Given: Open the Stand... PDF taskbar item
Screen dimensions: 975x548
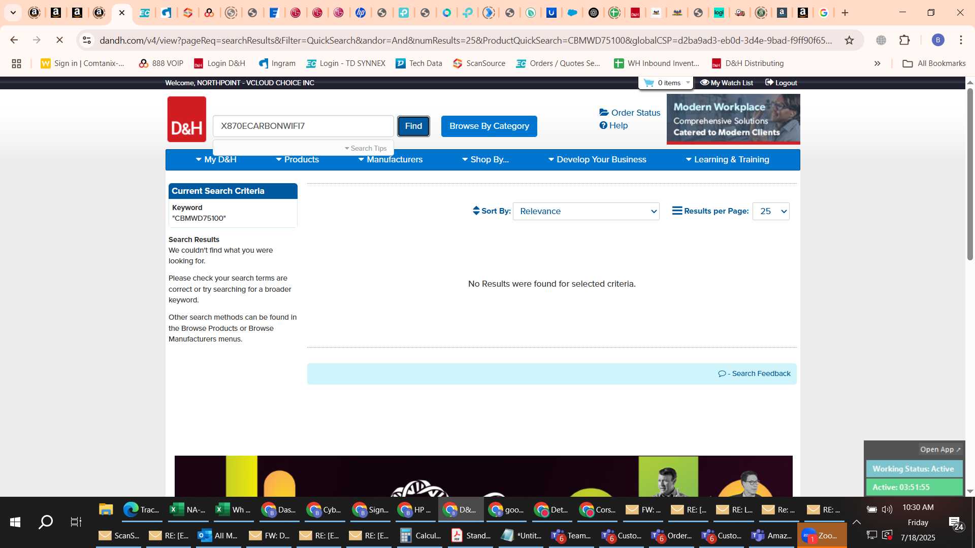Looking at the screenshot, I should pos(472,535).
